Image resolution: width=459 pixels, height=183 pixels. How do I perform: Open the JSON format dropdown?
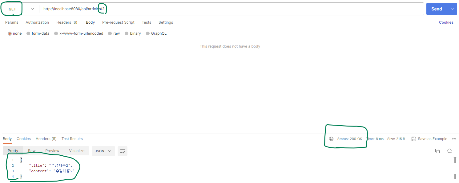(103, 151)
